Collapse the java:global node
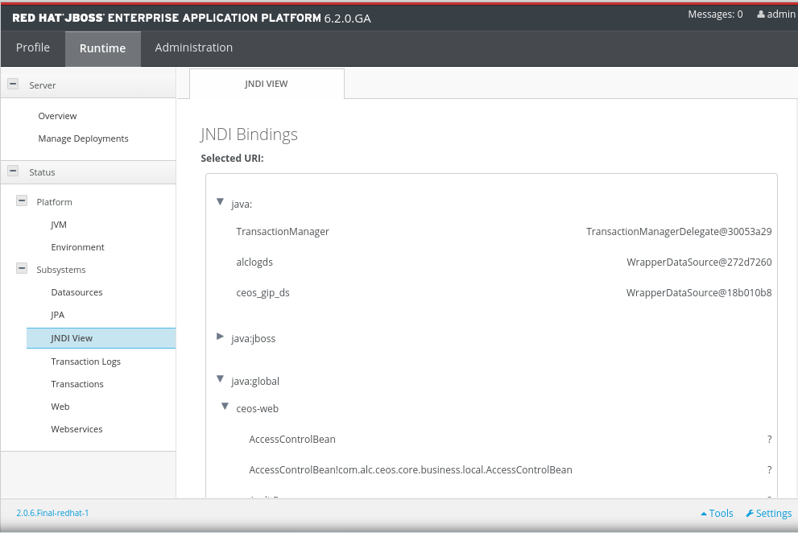The height and width of the screenshot is (533, 798). (221, 379)
